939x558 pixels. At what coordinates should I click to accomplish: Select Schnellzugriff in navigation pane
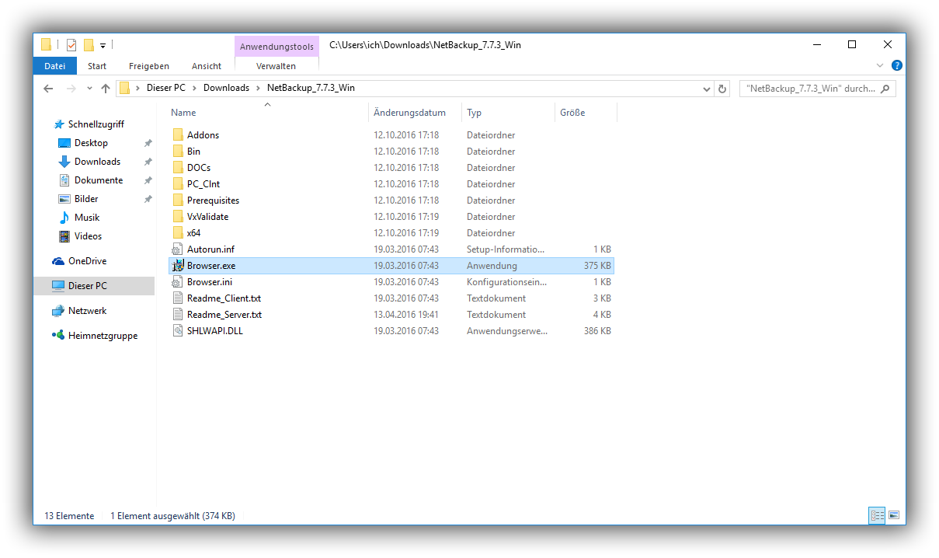(x=95, y=124)
